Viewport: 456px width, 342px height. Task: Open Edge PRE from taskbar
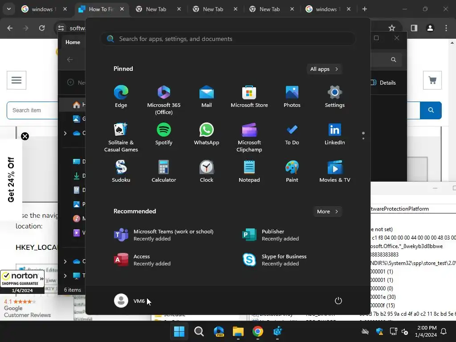point(219,331)
